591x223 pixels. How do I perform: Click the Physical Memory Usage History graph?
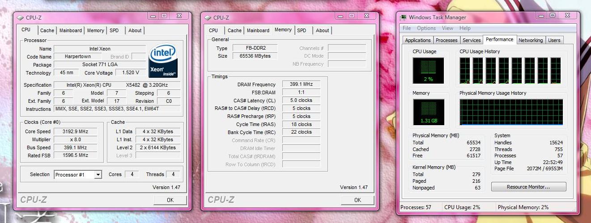[x=513, y=112]
